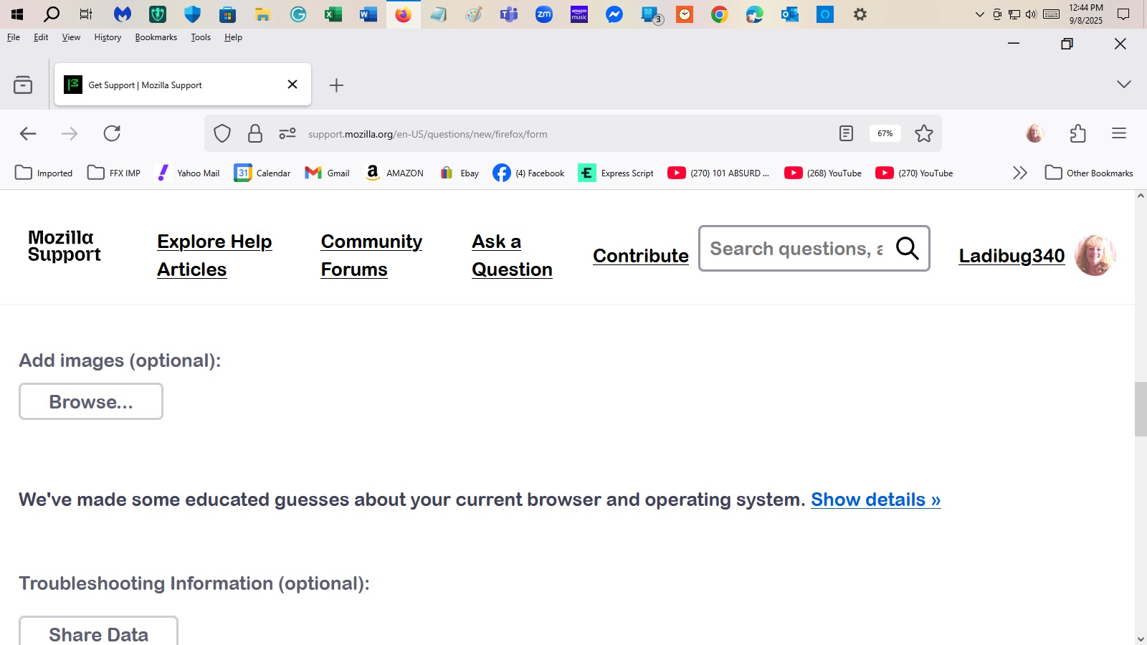View site security lock information
Image resolution: width=1147 pixels, height=645 pixels.
pyautogui.click(x=255, y=133)
